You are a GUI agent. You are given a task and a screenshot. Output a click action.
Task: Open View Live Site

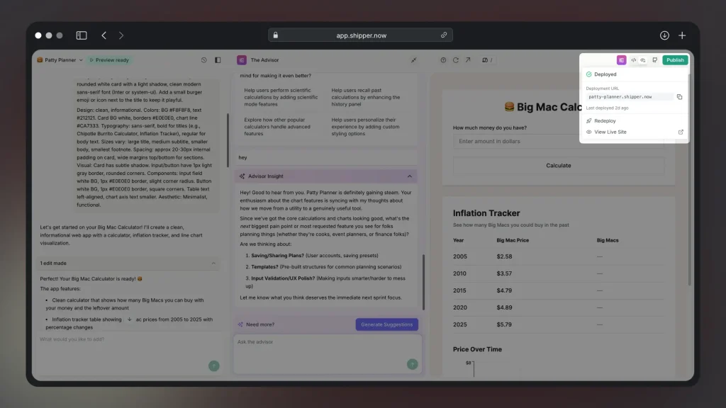610,132
